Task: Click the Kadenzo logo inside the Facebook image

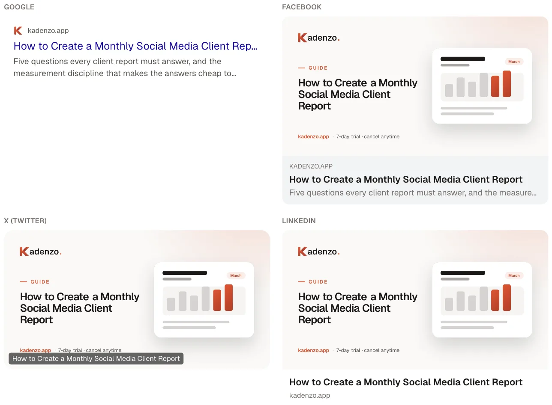Action: tap(319, 38)
